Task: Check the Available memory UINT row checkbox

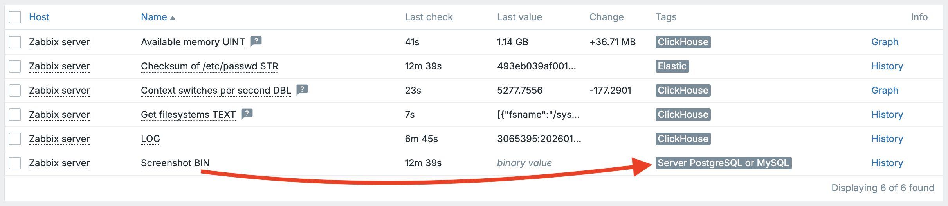Action: pos(15,42)
